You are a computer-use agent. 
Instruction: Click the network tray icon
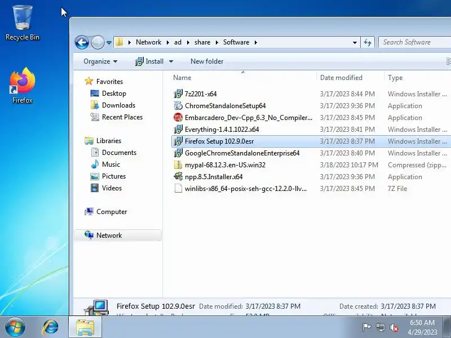380,327
